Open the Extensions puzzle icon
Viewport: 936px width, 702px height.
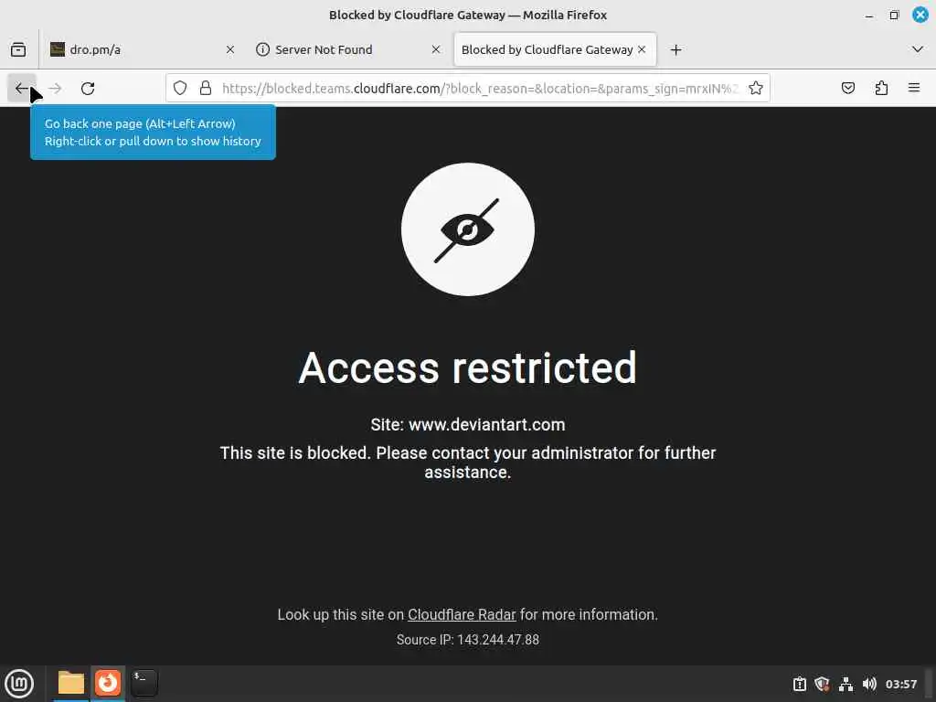tap(881, 89)
